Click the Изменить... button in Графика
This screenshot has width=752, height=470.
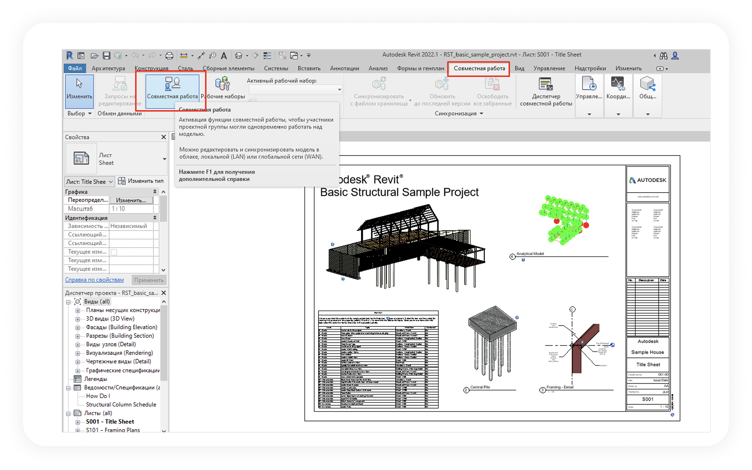pyautogui.click(x=131, y=200)
